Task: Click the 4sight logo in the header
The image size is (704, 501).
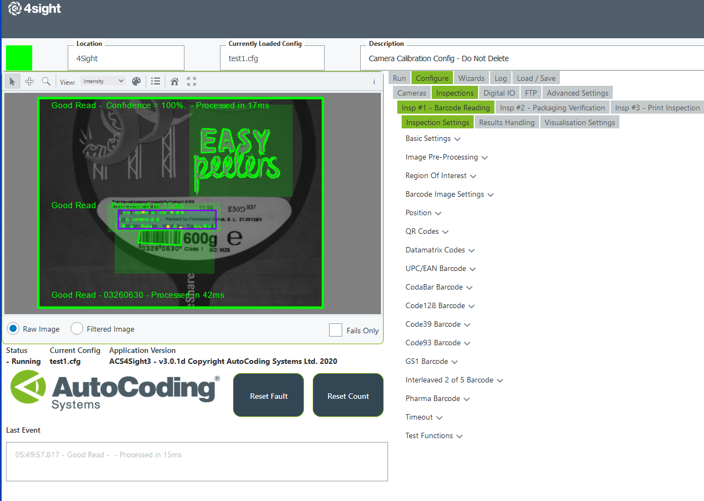Action: tap(34, 9)
